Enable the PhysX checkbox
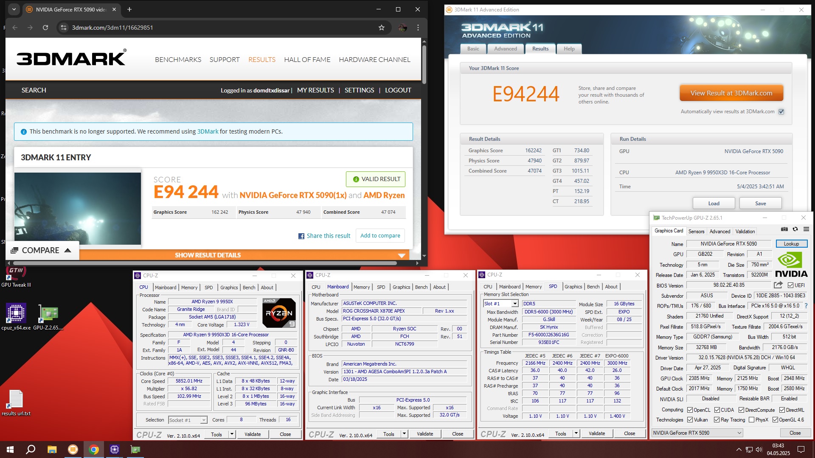 752,420
